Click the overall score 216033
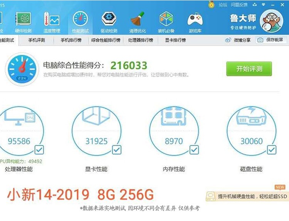Image resolution: width=289 pixels, height=221 pixels. (x=129, y=65)
